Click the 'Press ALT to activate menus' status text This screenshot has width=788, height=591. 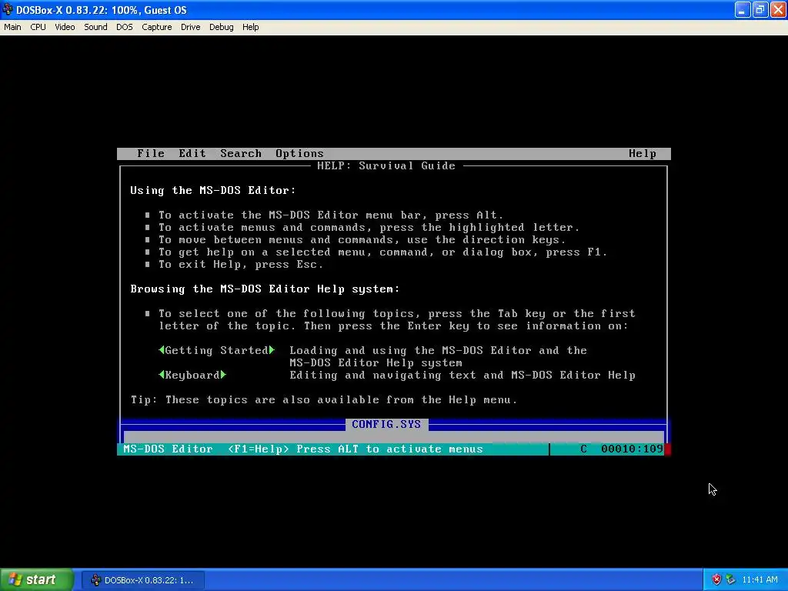(389, 449)
